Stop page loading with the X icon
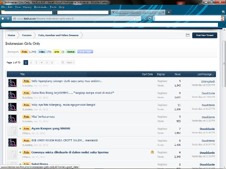Viewport: 226px width, 169px height. coord(145,18)
